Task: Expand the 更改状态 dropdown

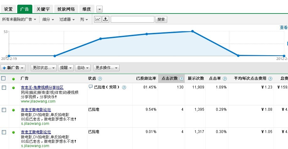Action: (x=44, y=68)
